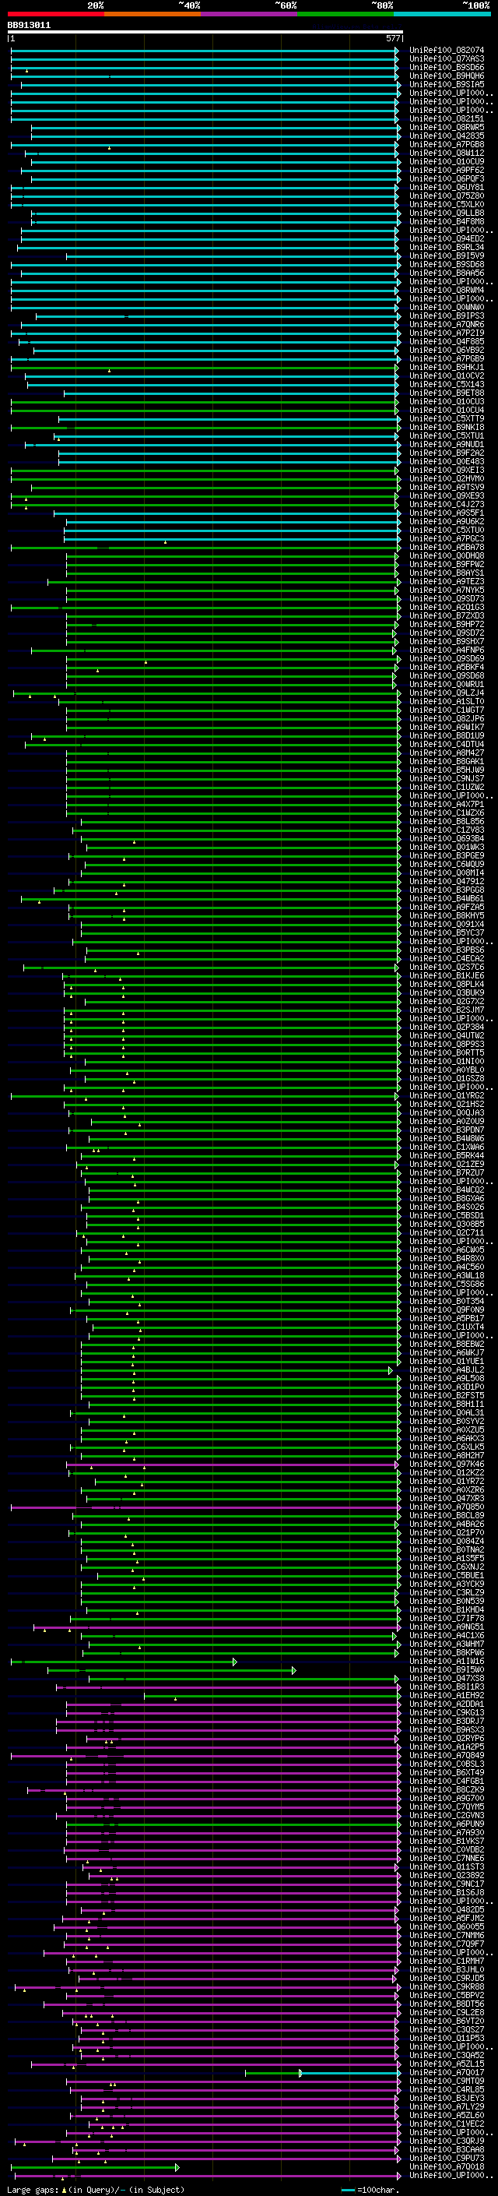Viewport: 498px width, 2196px height.
Task: Select subject UniRef100_C4ECA2
Action: click(x=447, y=958)
